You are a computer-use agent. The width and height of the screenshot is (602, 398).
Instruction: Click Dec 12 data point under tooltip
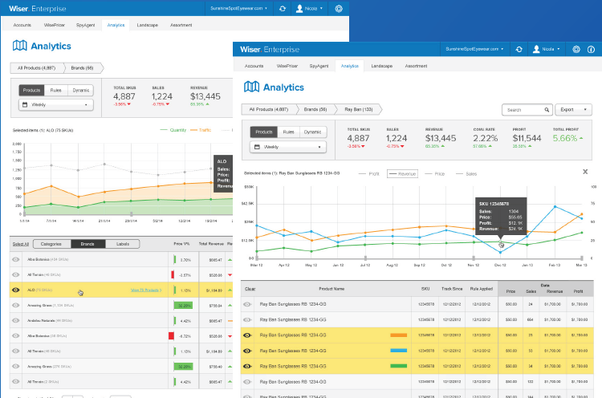(x=501, y=242)
